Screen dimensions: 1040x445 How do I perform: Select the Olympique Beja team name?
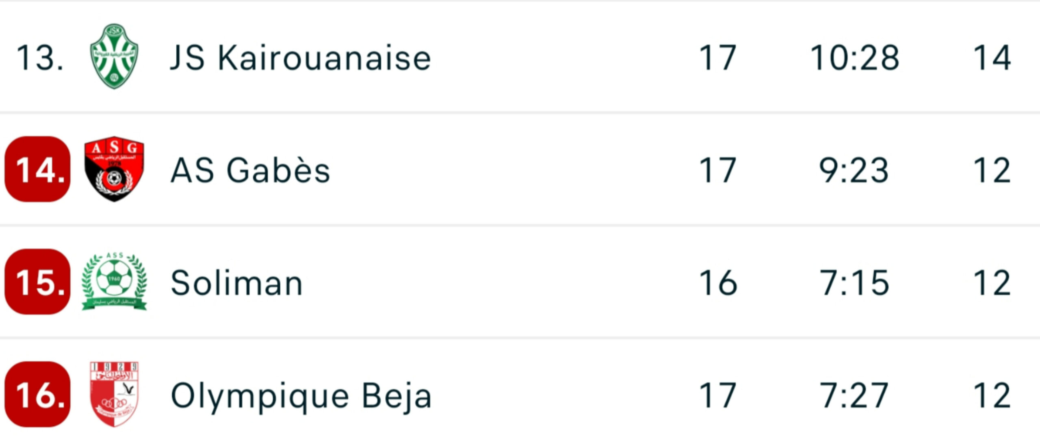click(x=301, y=395)
